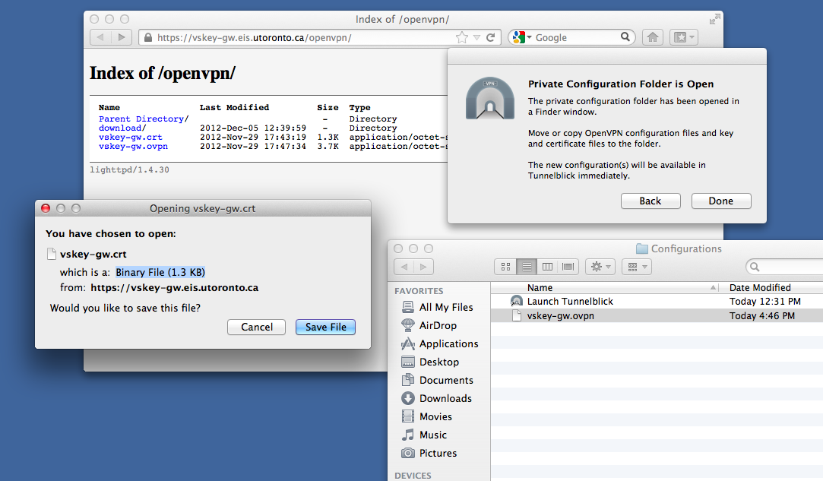Click the magnifier icon in Google search box

[625, 36]
